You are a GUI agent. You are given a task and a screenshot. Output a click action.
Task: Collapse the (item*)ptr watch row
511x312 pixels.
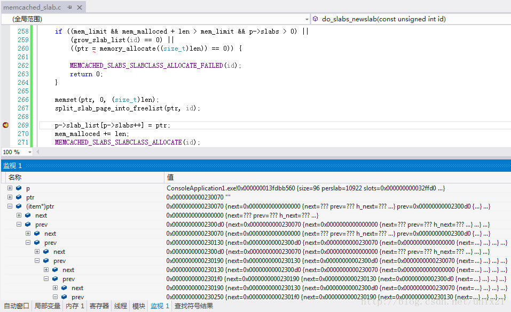10,206
